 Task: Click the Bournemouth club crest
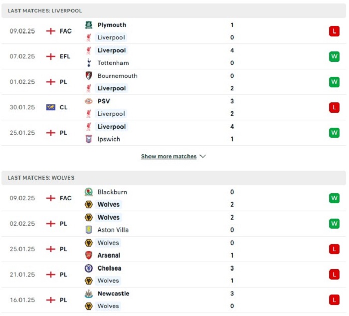click(89, 76)
